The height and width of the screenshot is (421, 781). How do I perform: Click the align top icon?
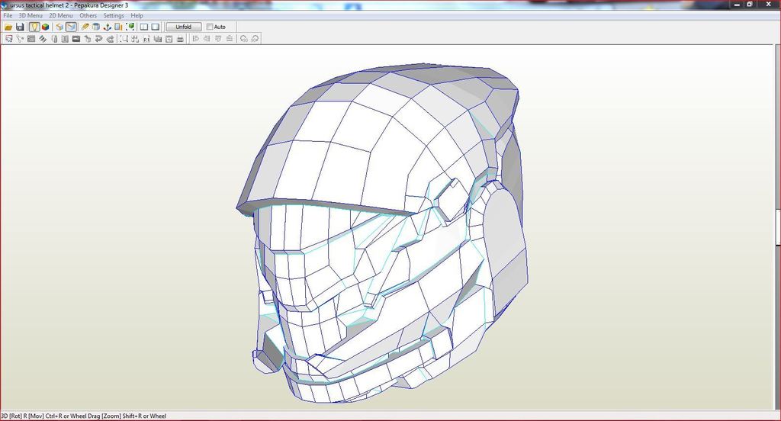(218, 39)
